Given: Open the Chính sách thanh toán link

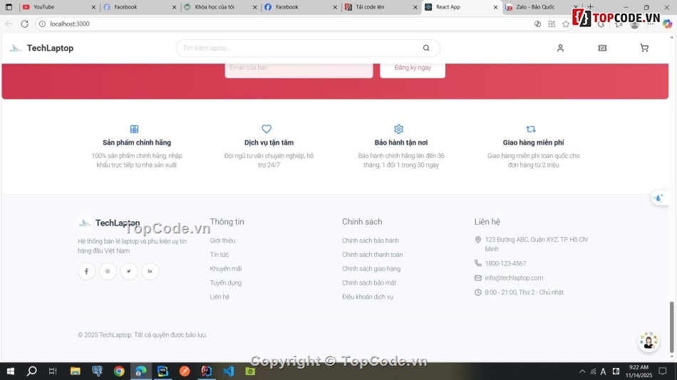Looking at the screenshot, I should [372, 255].
